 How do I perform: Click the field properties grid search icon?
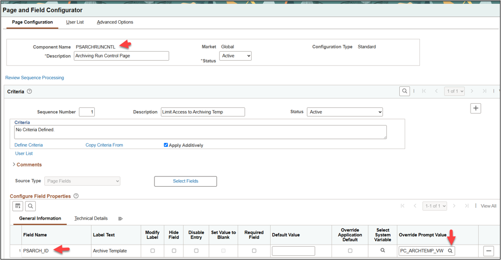[x=30, y=206]
